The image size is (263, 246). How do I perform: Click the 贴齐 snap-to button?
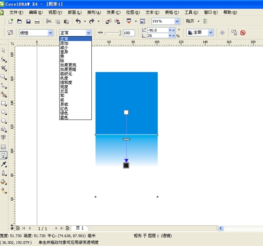(190, 21)
